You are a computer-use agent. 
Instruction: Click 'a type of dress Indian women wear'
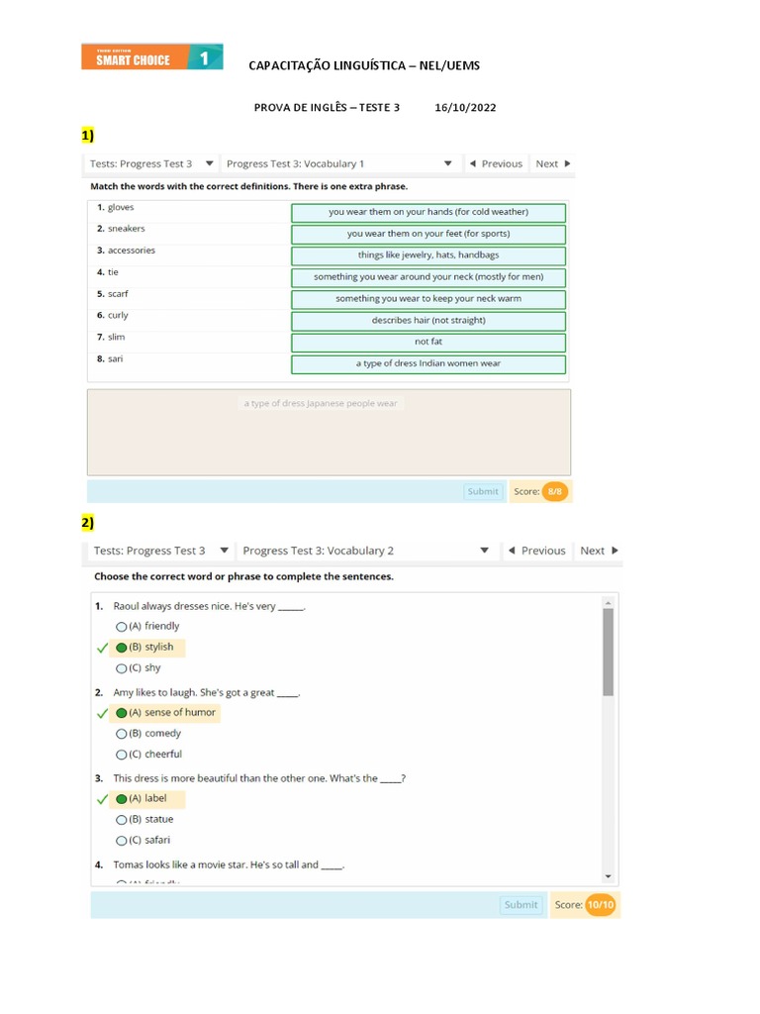(428, 363)
